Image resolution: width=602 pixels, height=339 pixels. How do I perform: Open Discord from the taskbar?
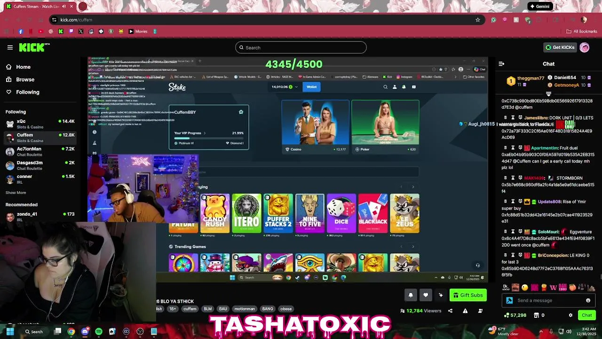point(85,331)
